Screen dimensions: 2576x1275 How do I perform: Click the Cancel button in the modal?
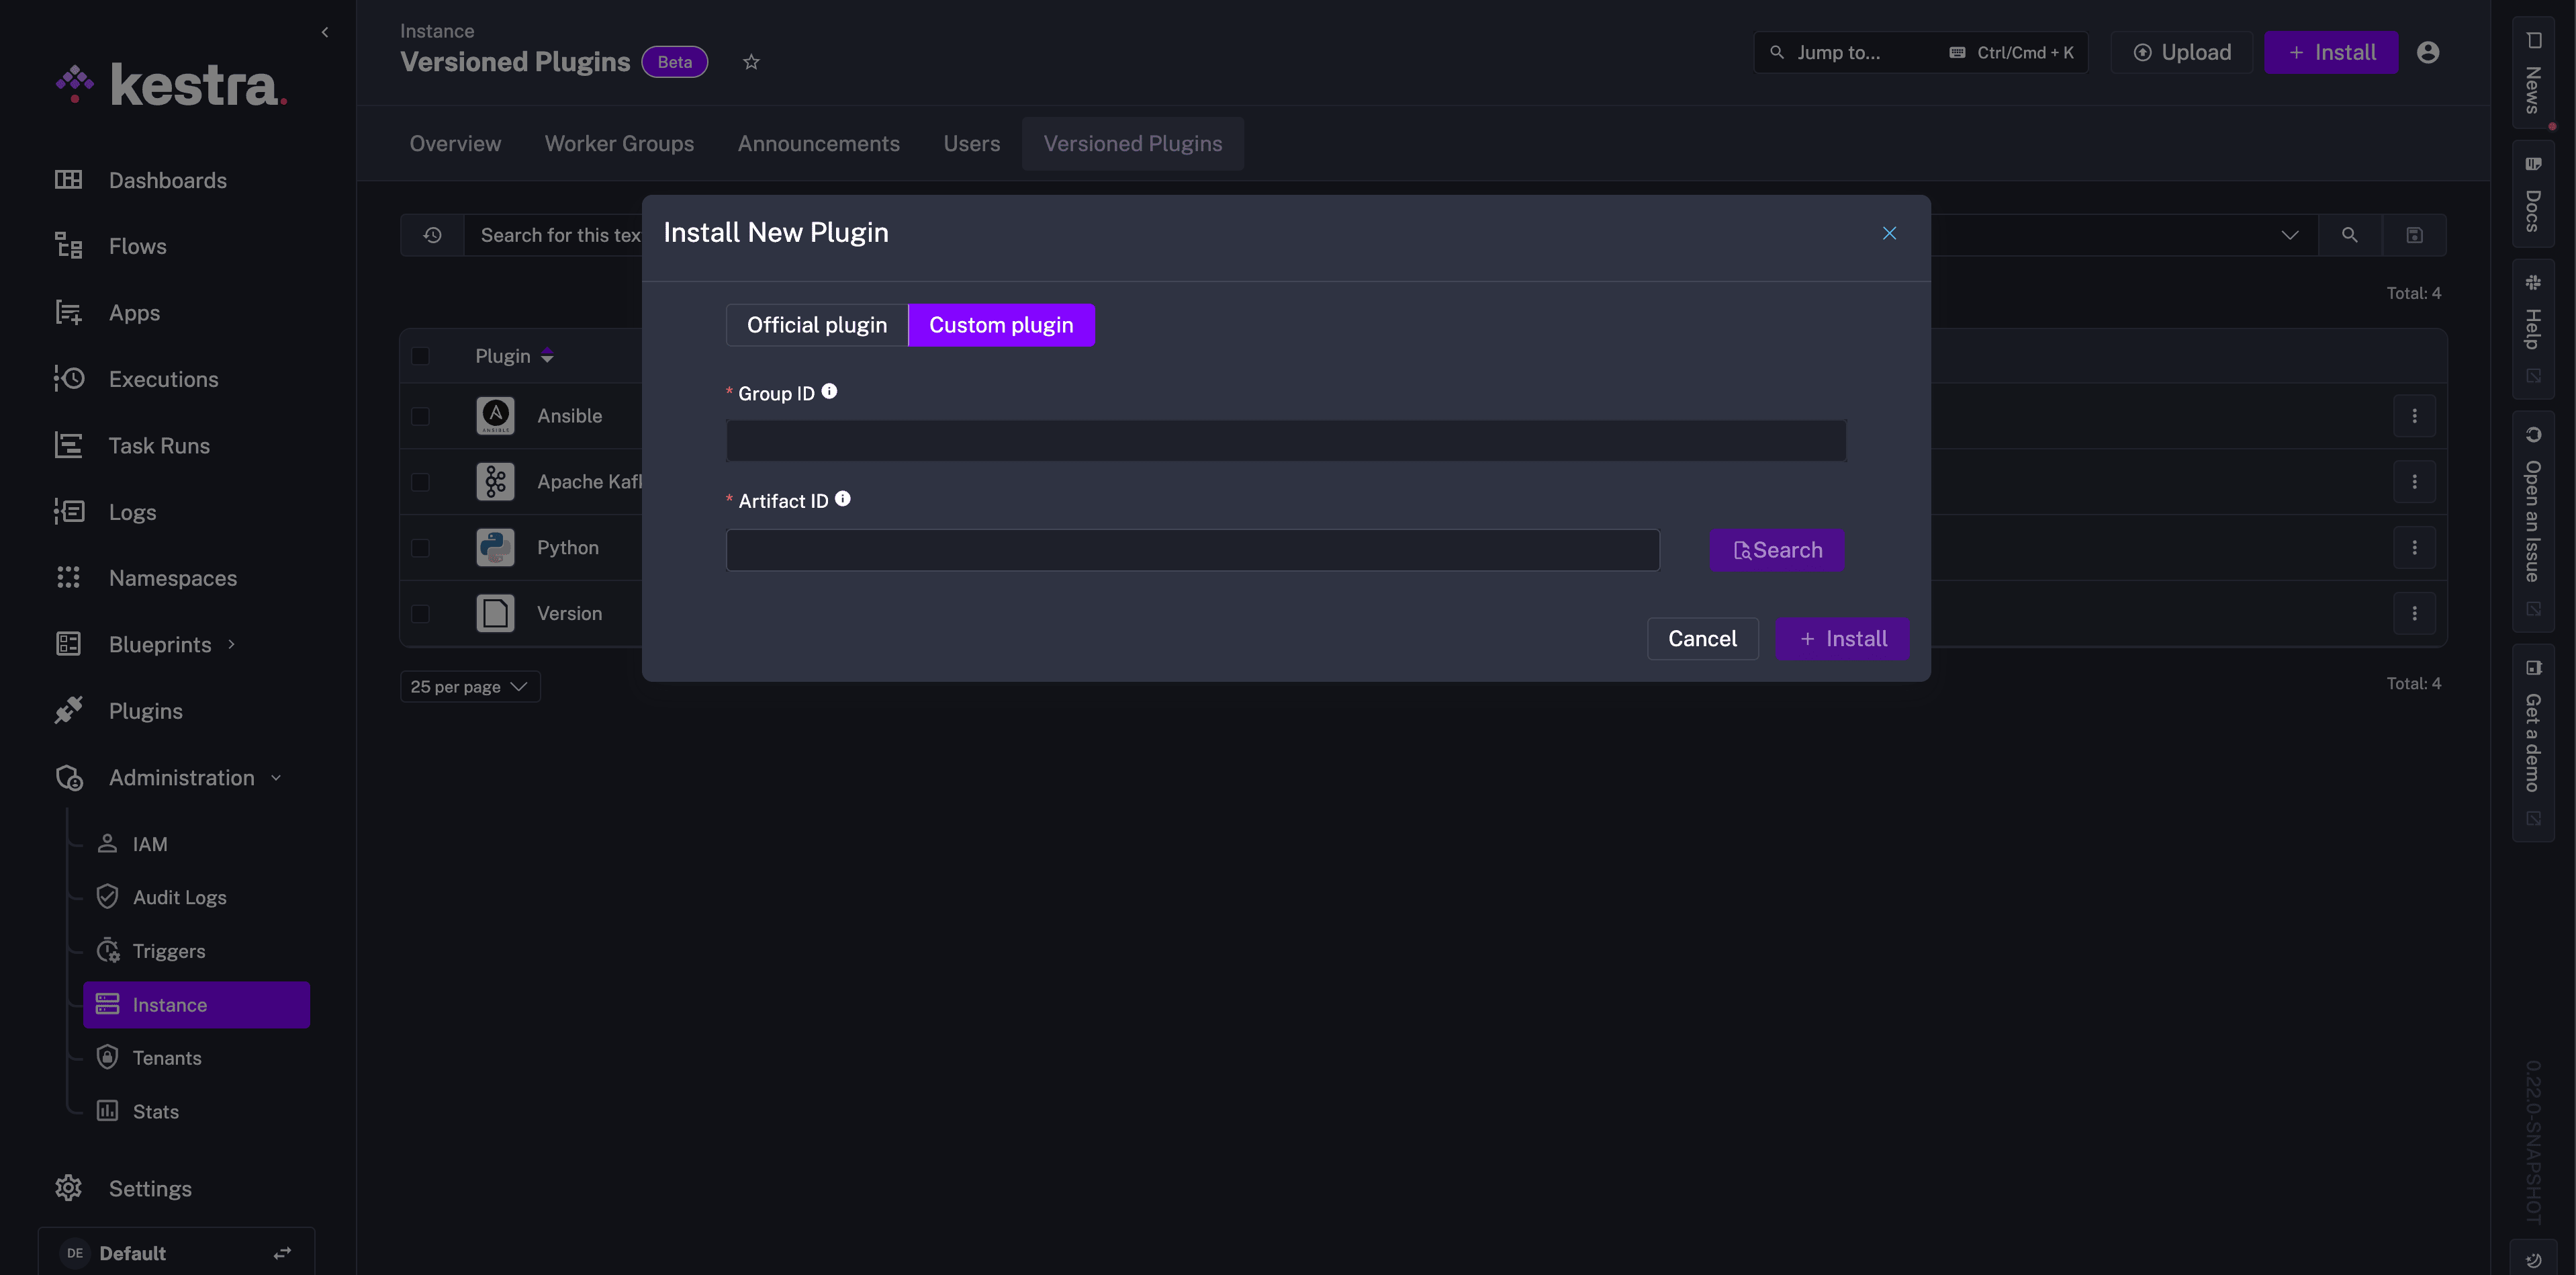tap(1703, 638)
